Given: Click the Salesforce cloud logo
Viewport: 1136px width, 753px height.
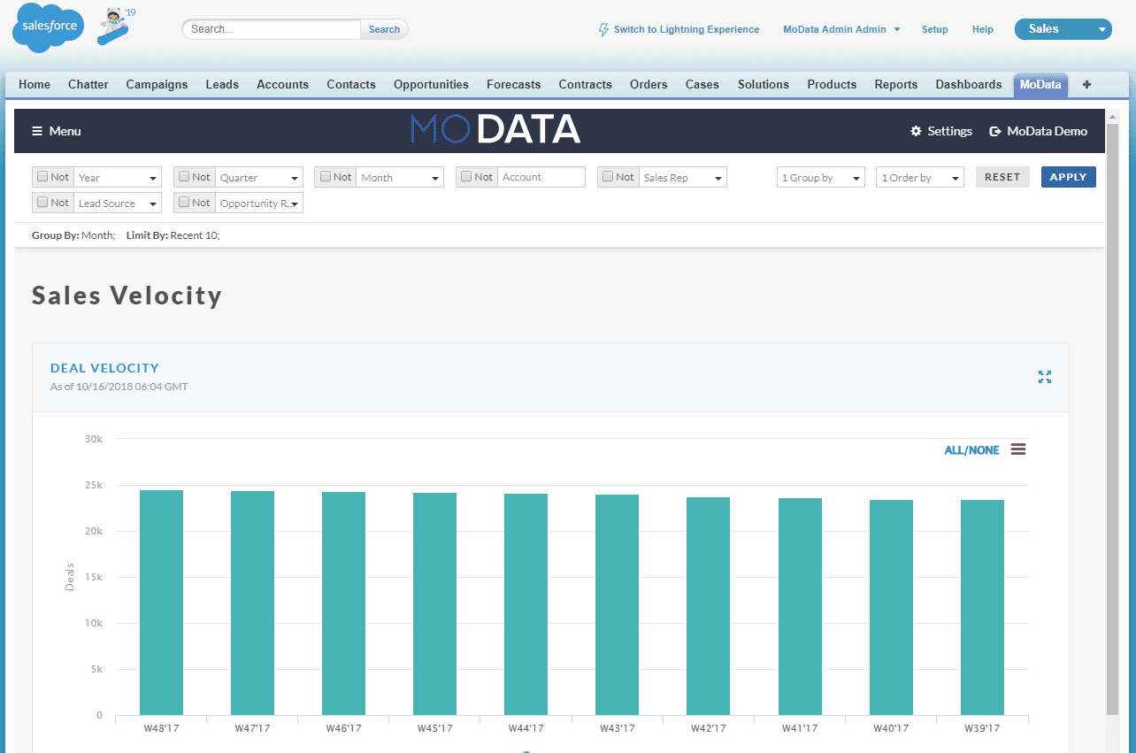Looking at the screenshot, I should (x=50, y=27).
